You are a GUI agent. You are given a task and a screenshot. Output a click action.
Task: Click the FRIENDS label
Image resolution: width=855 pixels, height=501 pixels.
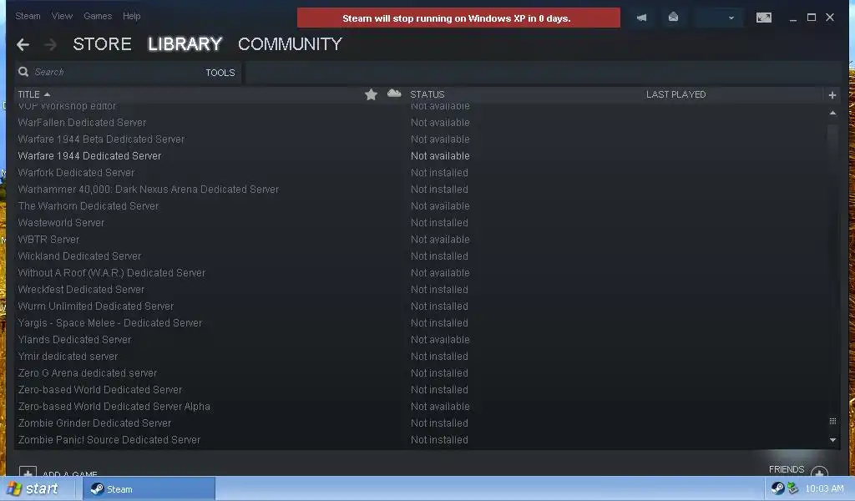[x=787, y=469]
